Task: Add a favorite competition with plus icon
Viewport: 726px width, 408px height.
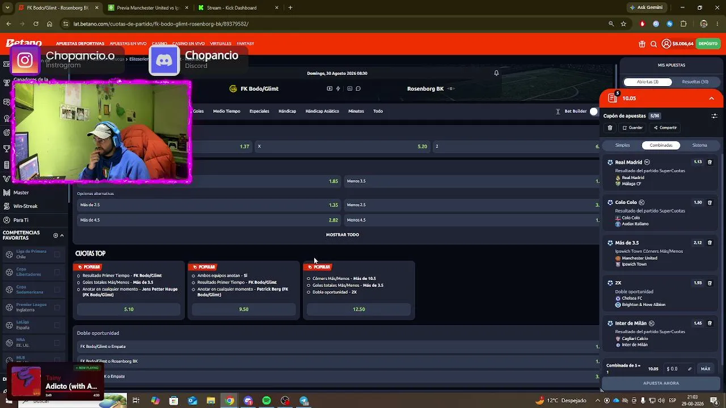Action: 56,235
